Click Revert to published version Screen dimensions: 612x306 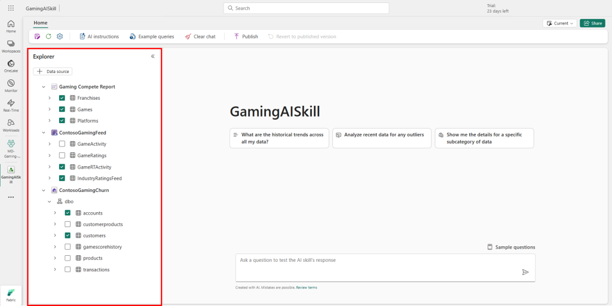coord(302,36)
